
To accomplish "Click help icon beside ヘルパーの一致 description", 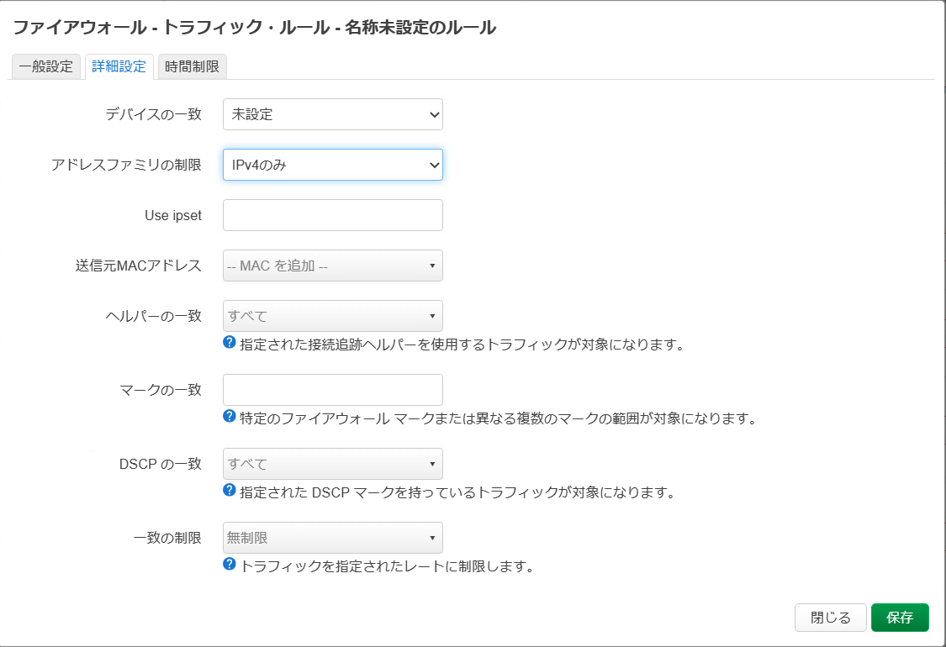I will (229, 343).
